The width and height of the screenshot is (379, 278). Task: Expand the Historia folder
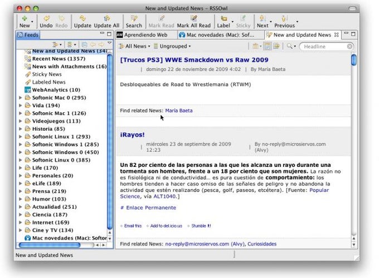(21, 129)
